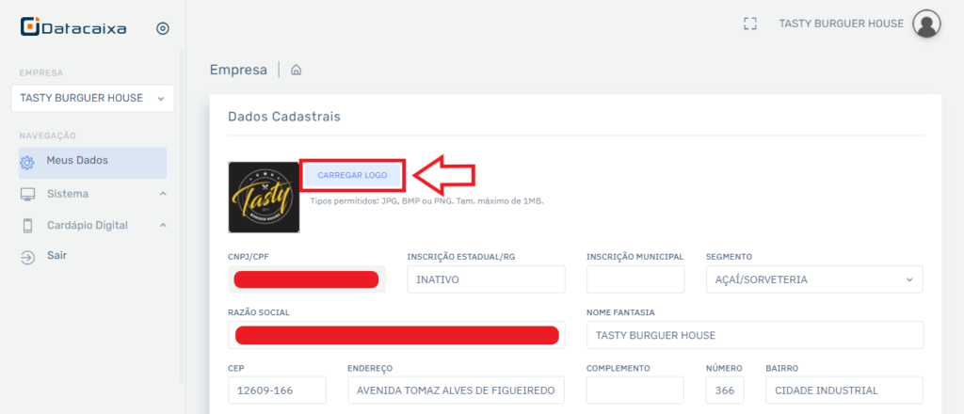Open the user avatar profile menu

(926, 24)
